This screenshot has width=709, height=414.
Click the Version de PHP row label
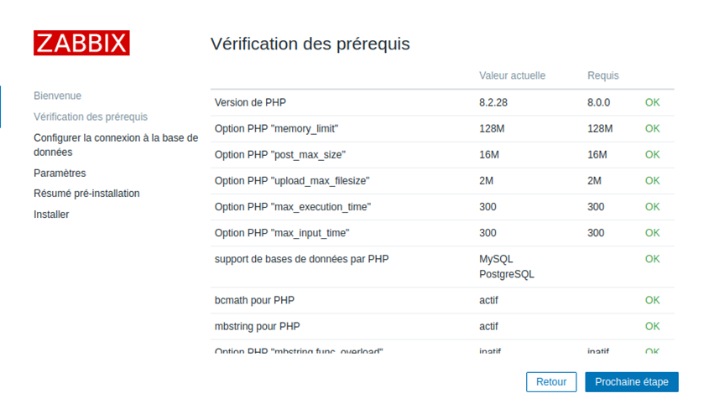click(x=250, y=103)
